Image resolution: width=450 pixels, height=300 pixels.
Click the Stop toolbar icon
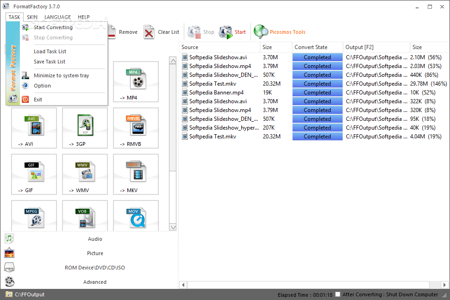pos(194,32)
